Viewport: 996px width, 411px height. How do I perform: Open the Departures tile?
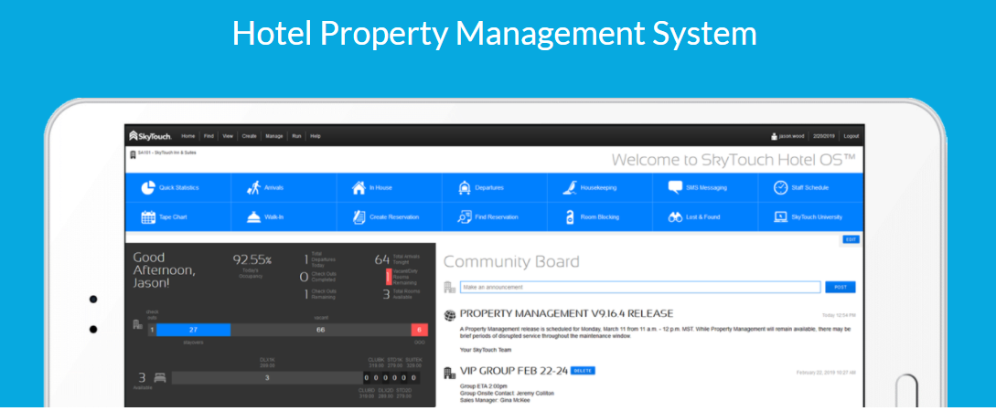488,187
